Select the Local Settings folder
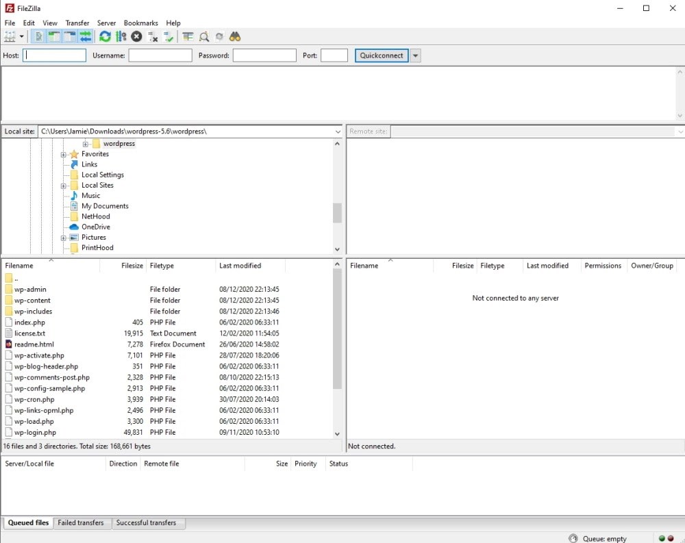This screenshot has width=685, height=543. (103, 175)
